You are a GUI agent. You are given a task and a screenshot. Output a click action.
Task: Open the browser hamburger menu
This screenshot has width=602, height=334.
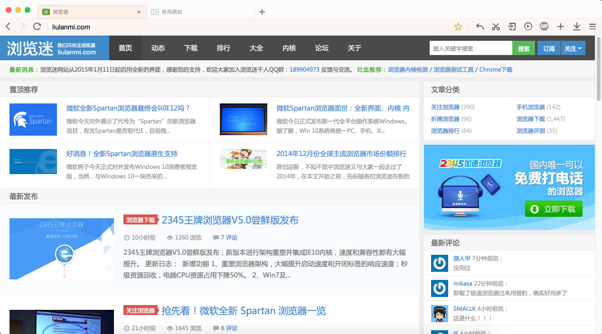[x=593, y=27]
